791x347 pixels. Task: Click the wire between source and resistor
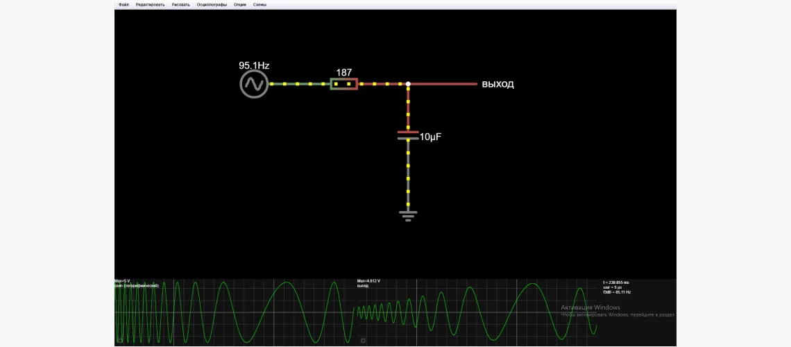tap(298, 84)
